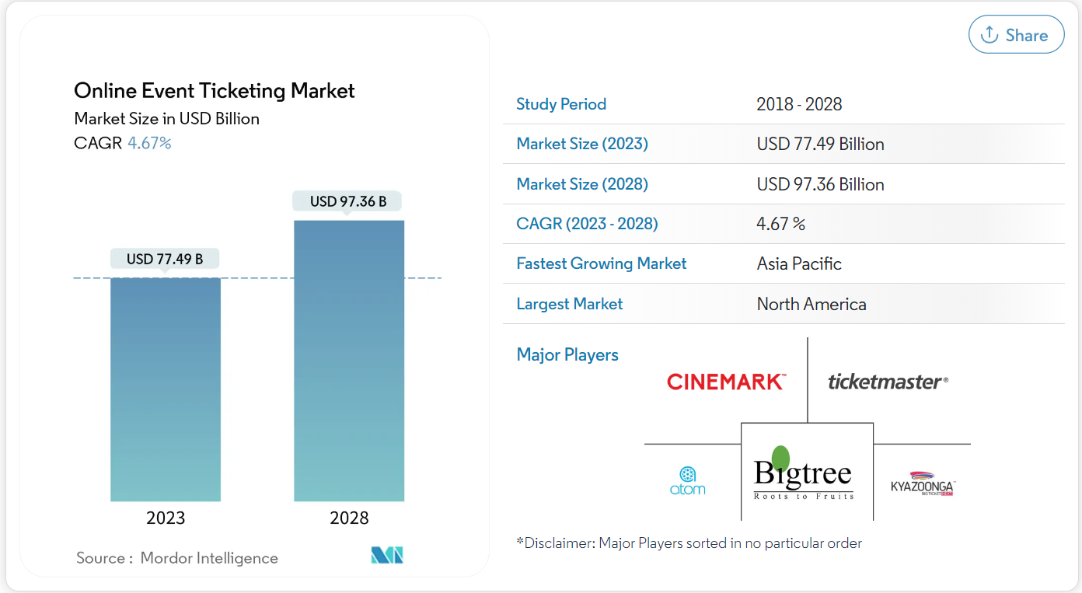Click the Market Size (2028) entry
This screenshot has height=593, width=1082.
pyautogui.click(x=581, y=183)
